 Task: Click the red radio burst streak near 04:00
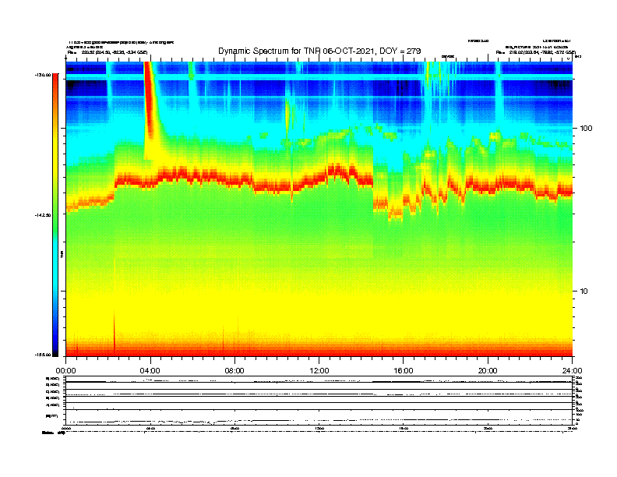[149, 98]
